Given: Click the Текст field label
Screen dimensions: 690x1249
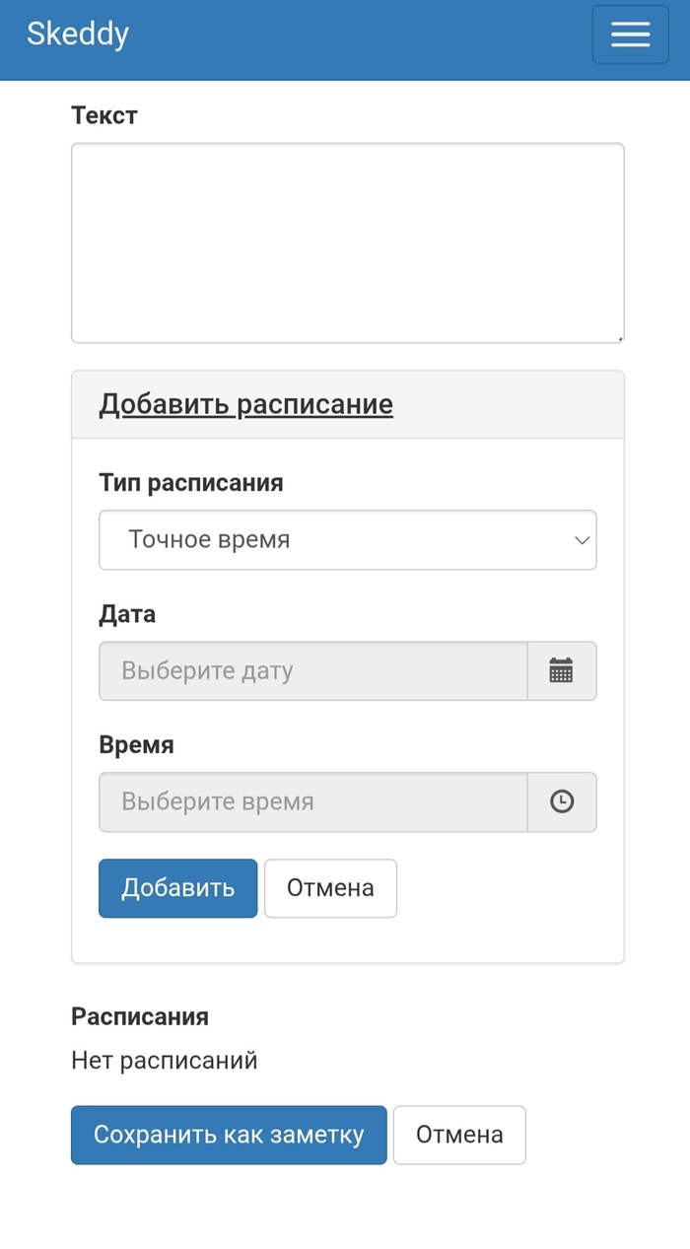Looking at the screenshot, I should coord(104,115).
